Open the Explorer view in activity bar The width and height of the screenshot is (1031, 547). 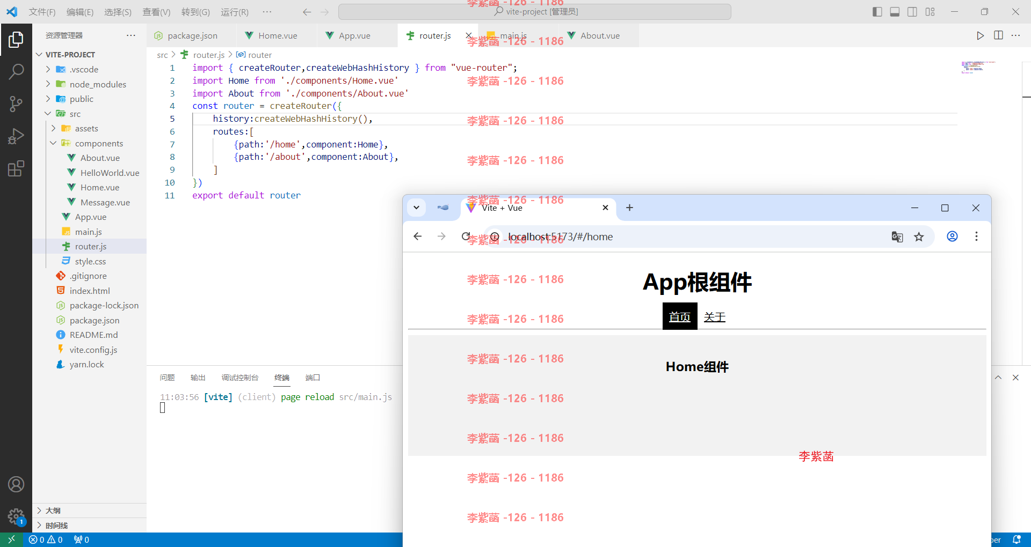tap(16, 39)
